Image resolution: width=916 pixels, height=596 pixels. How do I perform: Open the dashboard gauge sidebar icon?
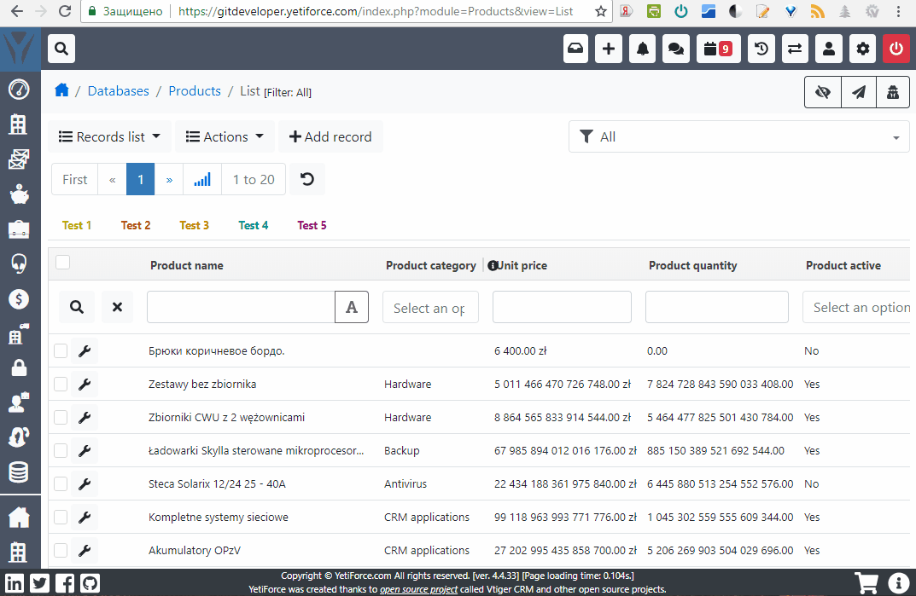[19, 90]
